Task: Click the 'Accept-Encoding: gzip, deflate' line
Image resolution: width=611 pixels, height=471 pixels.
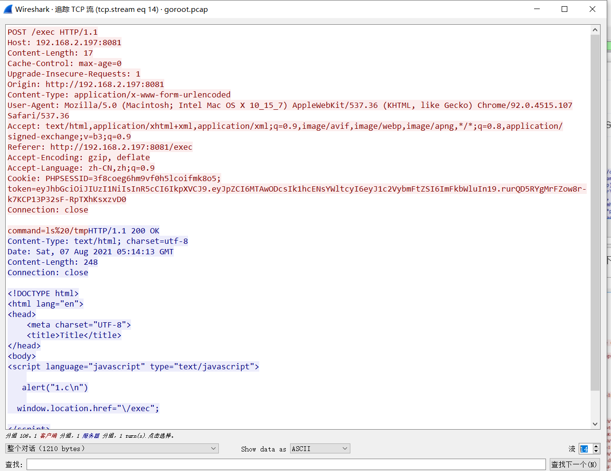Action: [79, 158]
